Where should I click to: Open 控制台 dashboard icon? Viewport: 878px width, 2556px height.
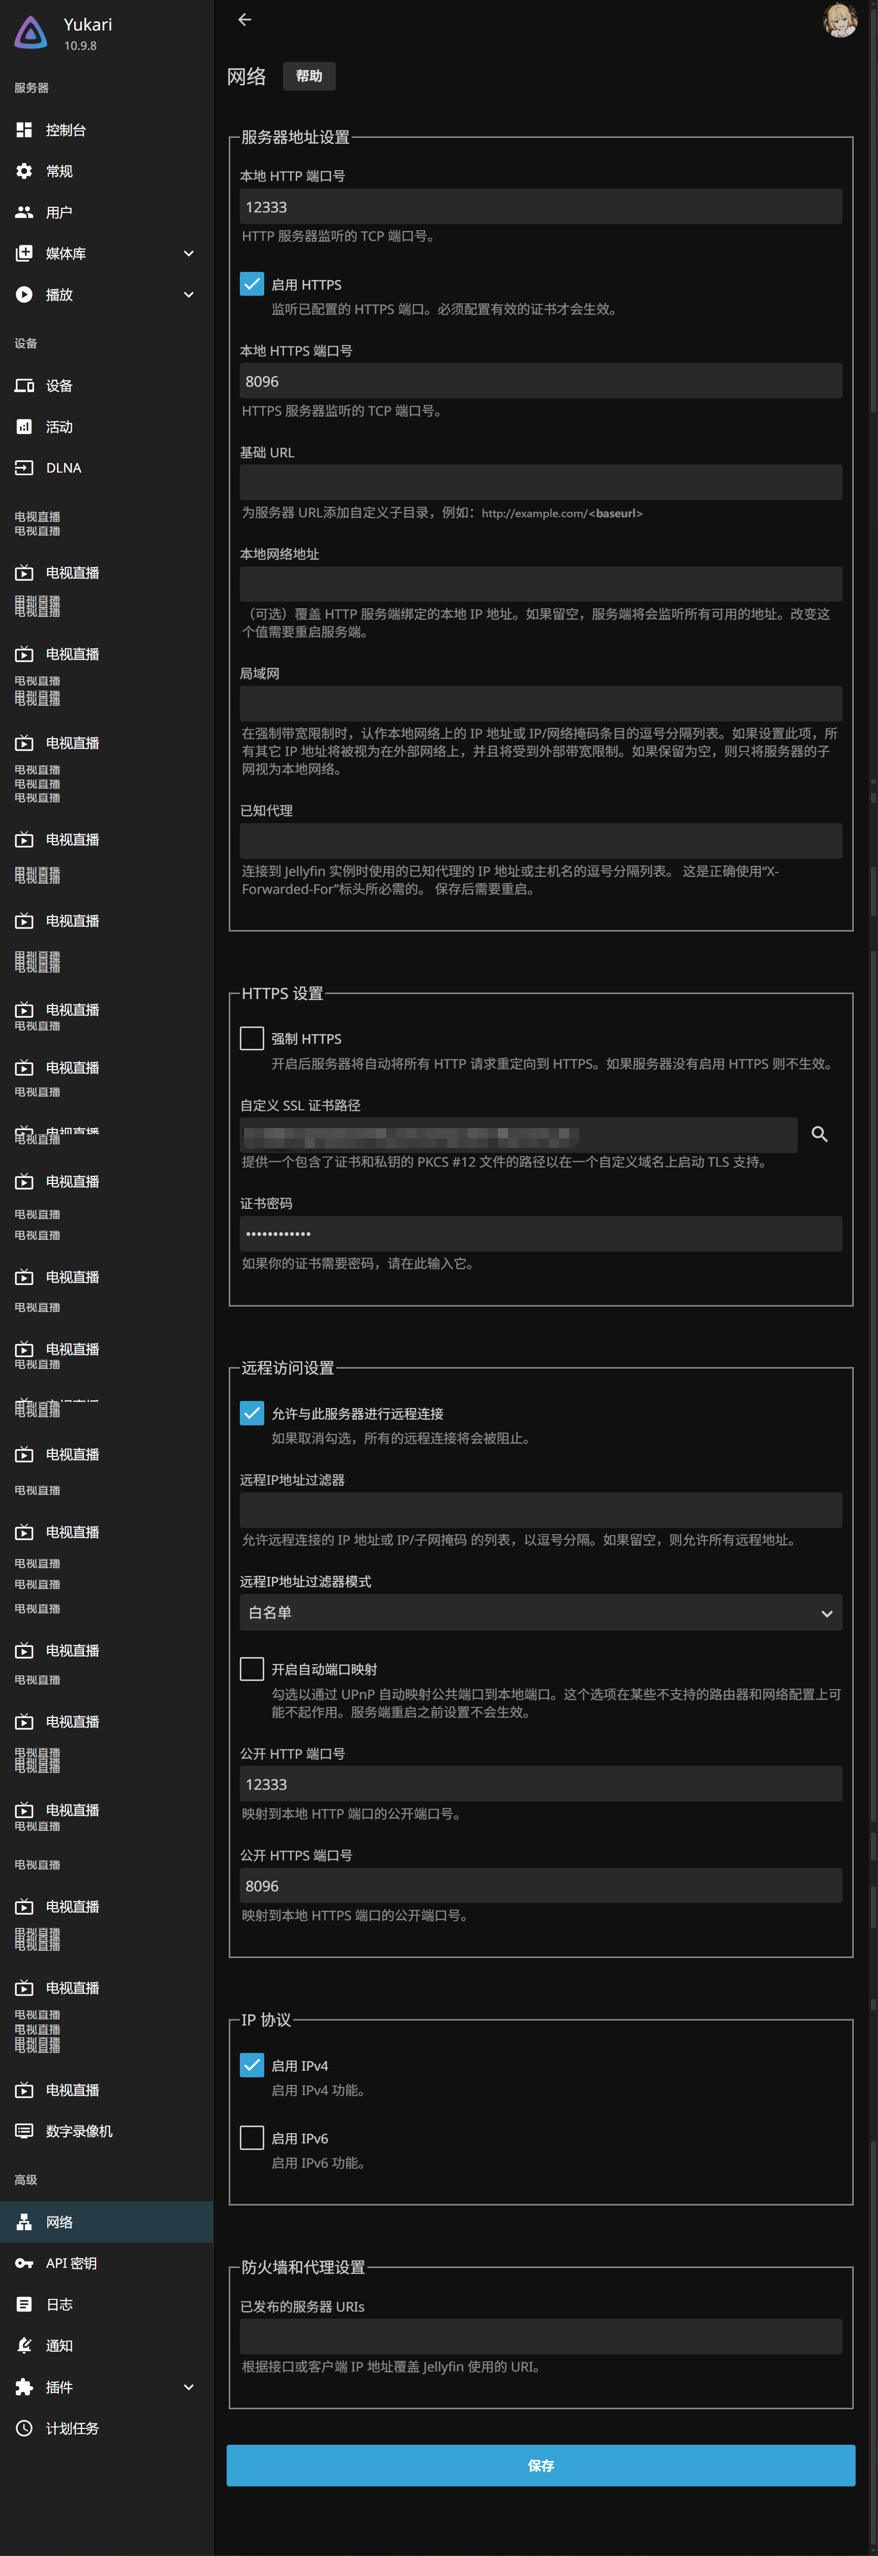click(x=24, y=130)
